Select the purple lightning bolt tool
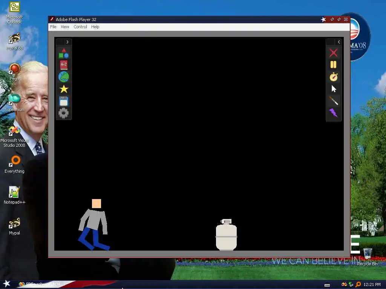The image size is (386, 289). [x=334, y=113]
